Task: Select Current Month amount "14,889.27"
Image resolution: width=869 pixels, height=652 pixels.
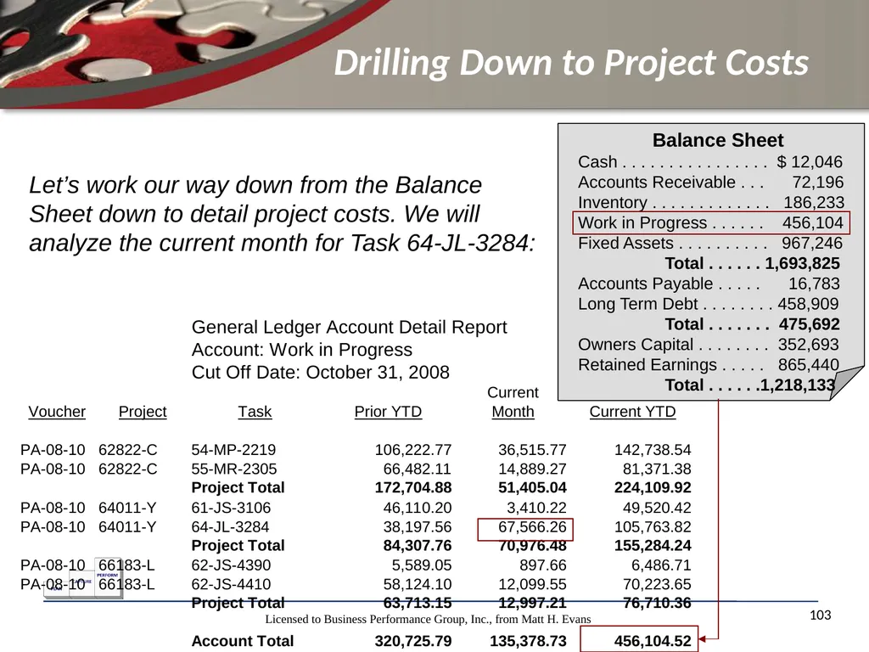Action: click(532, 469)
